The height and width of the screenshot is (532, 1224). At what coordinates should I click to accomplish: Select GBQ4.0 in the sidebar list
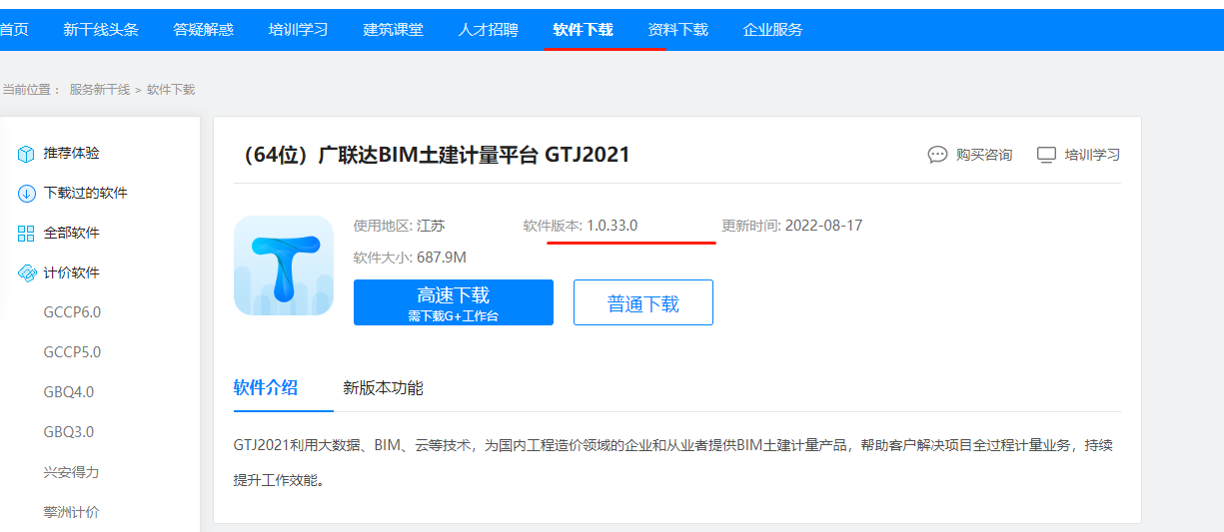pos(69,392)
